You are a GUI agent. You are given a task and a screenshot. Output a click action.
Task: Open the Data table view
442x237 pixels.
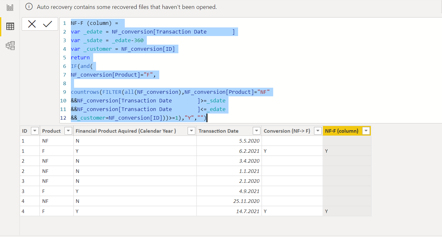(10, 26)
